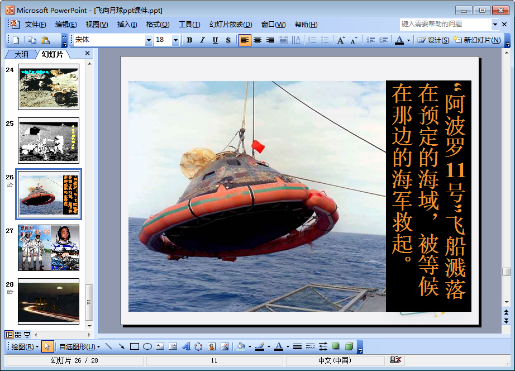Image resolution: width=515 pixels, height=371 pixels.
Task: Select the Rectangle drawing tool
Action: pyautogui.click(x=134, y=346)
